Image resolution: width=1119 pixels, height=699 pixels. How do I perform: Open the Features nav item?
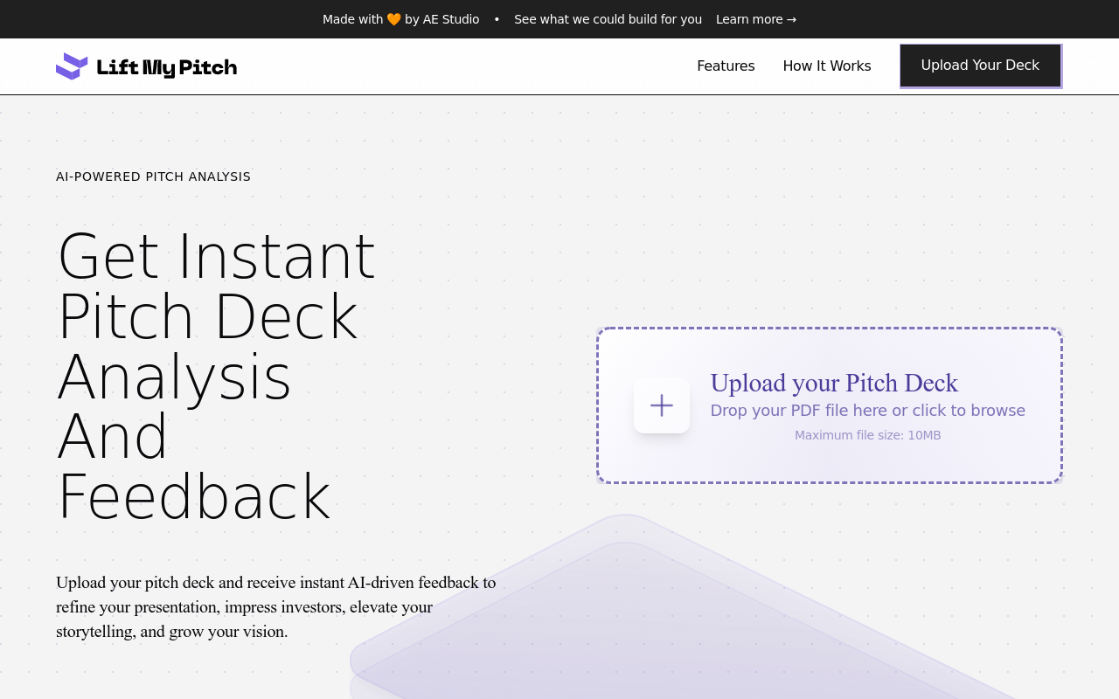coord(726,66)
